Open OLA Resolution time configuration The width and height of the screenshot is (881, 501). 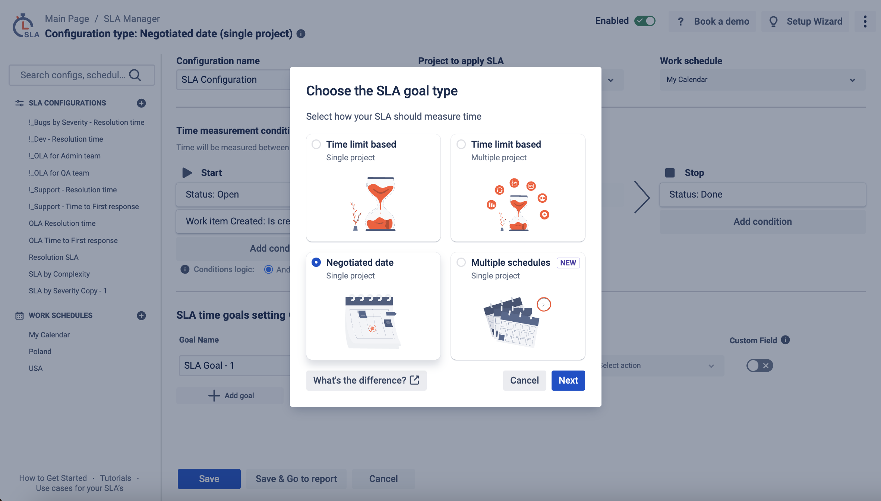tap(62, 223)
